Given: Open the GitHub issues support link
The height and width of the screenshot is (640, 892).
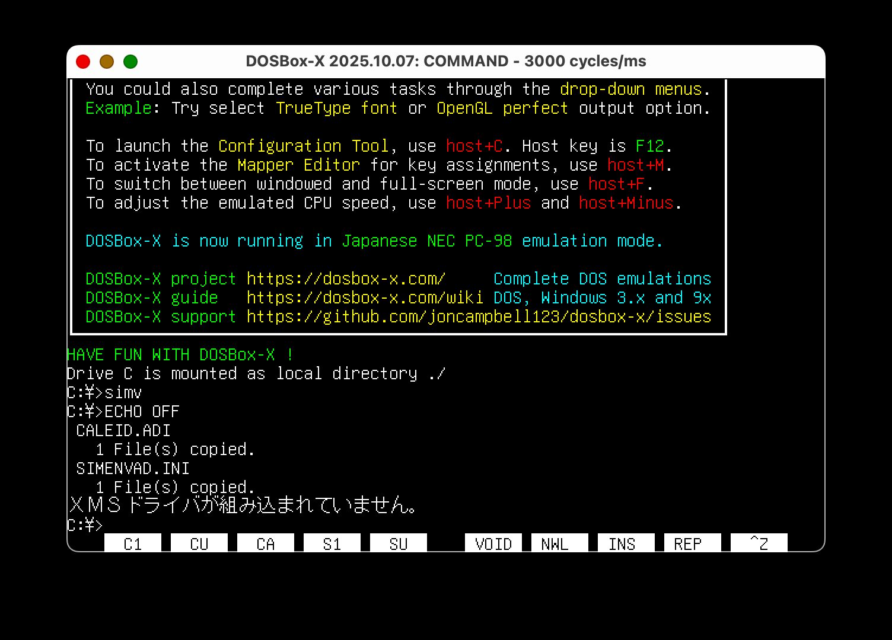Looking at the screenshot, I should click(479, 316).
